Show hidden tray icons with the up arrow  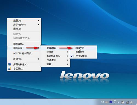pos(118,103)
